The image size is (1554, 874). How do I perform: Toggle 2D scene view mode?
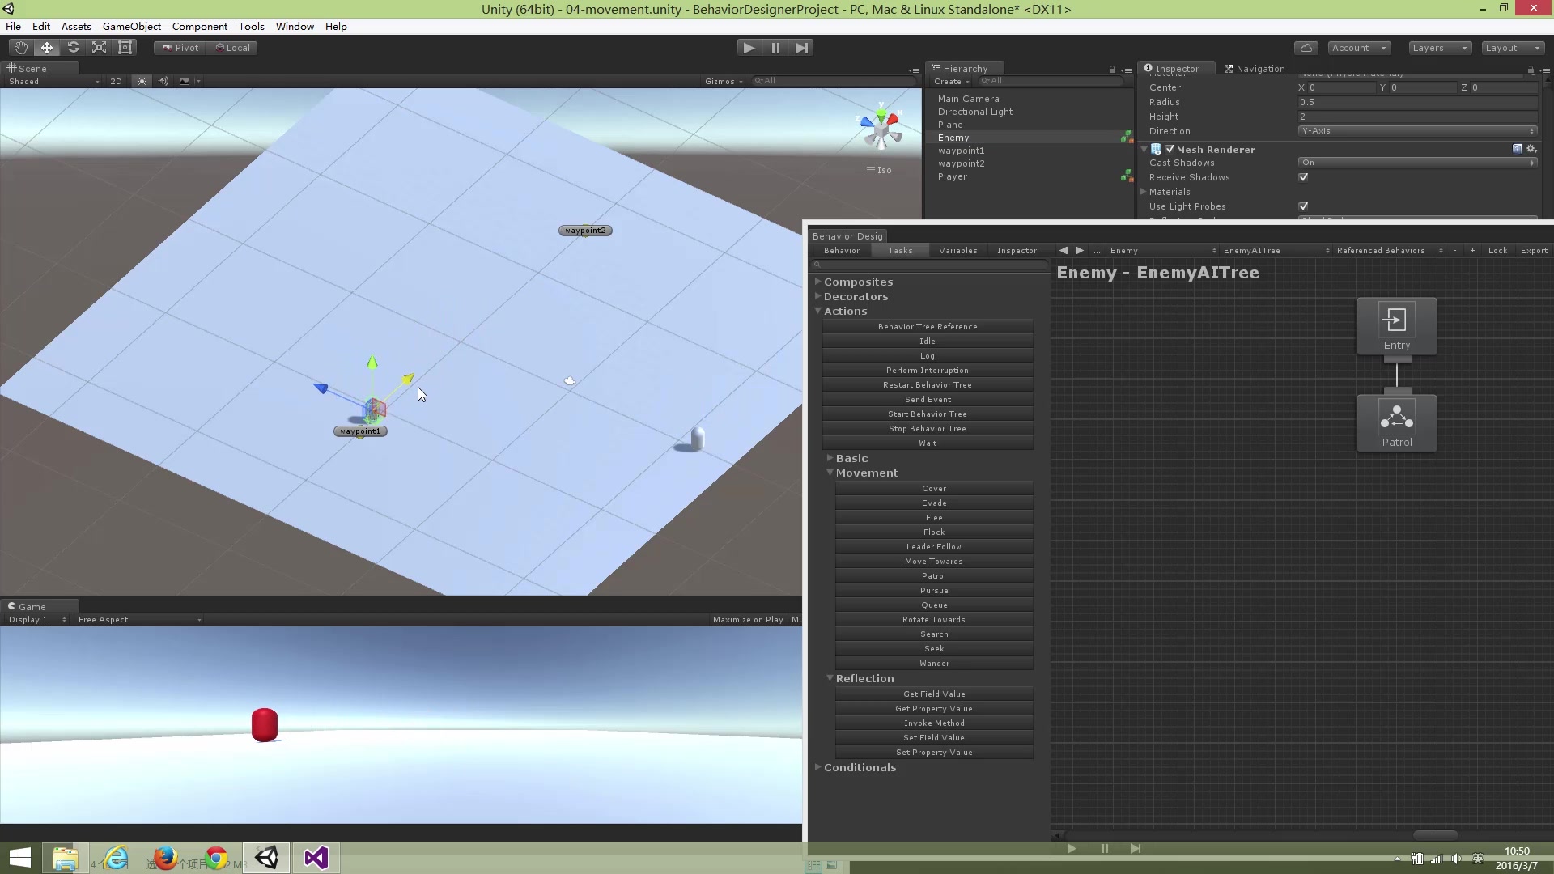(x=116, y=81)
